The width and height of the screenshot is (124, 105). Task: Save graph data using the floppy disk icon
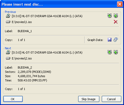[110, 40]
